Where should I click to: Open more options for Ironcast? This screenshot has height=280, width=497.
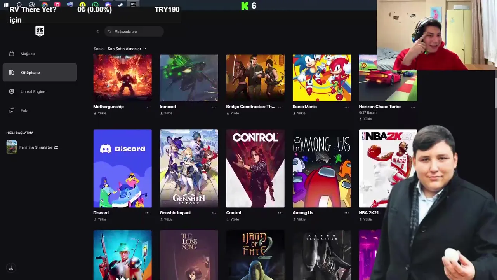click(214, 107)
